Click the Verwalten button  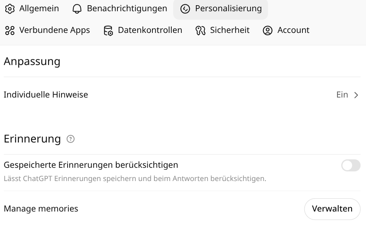[332, 209]
